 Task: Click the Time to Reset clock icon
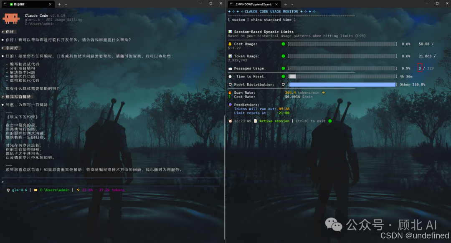point(230,76)
